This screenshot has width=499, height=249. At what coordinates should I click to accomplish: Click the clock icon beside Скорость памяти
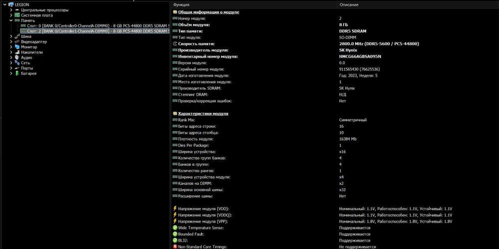(175, 44)
